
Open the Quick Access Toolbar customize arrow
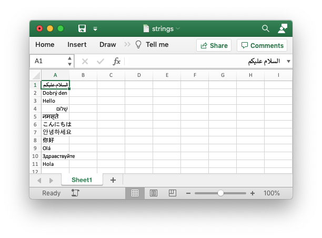95,28
